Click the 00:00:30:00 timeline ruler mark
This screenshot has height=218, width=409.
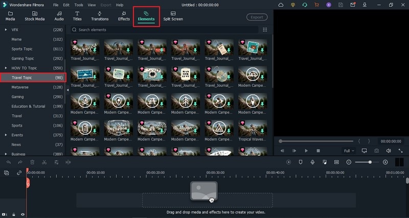coord(215,173)
